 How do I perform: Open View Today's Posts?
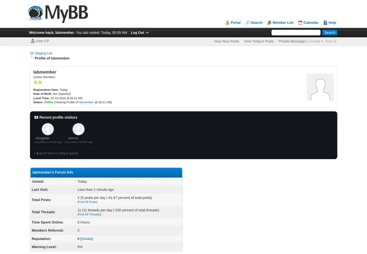pos(259,41)
